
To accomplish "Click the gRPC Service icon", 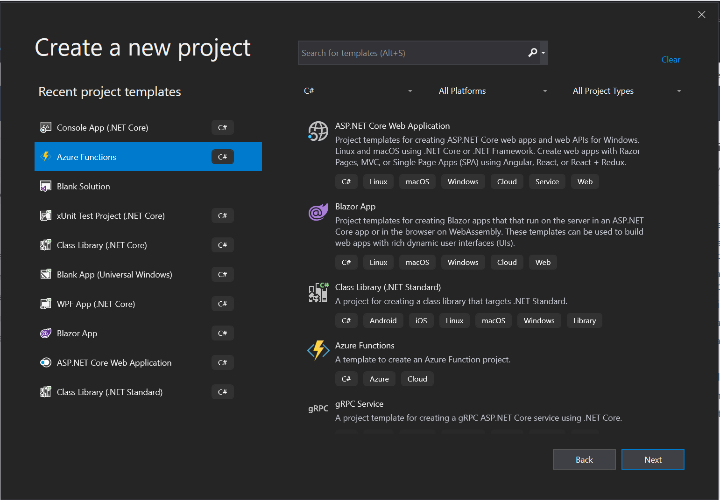I will [318, 409].
